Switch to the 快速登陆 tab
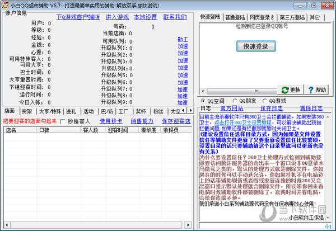The height and width of the screenshot is (231, 336). [210, 17]
